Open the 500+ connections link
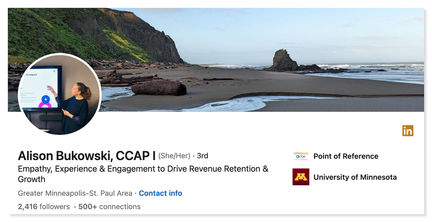 (109, 207)
